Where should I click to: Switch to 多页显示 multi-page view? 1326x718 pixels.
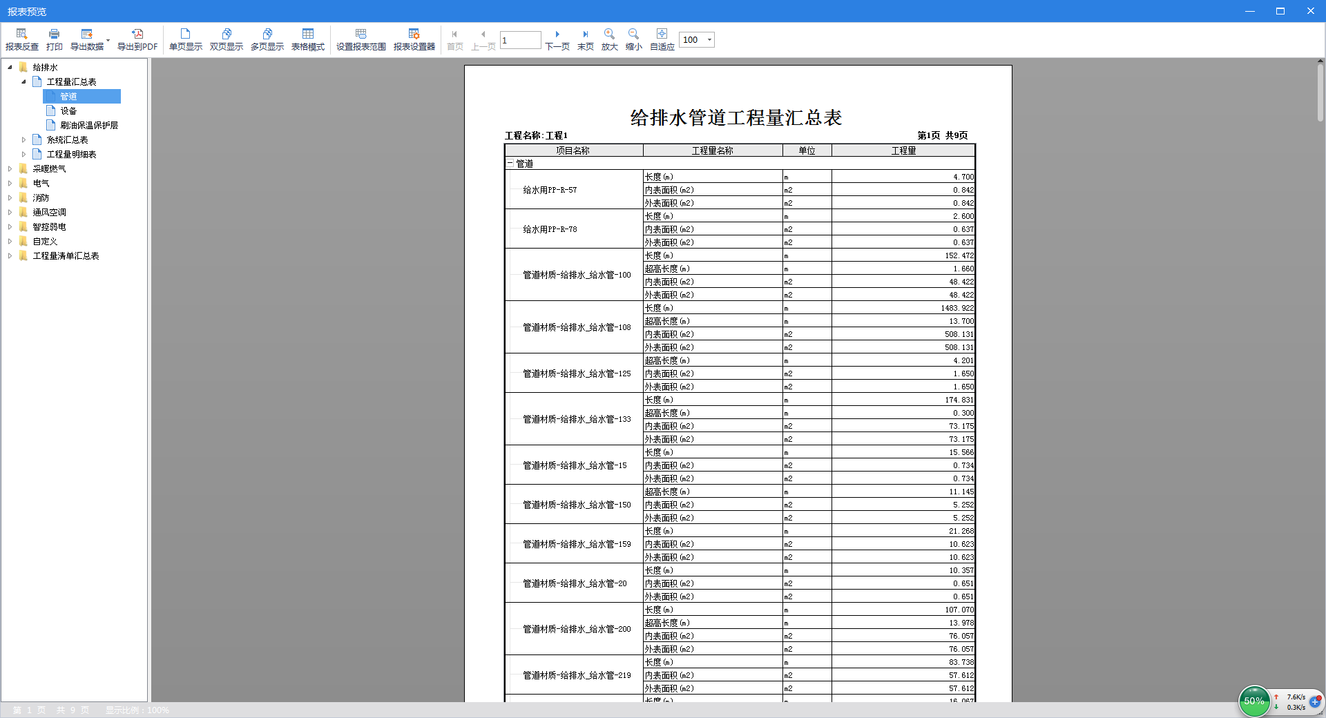coord(267,40)
